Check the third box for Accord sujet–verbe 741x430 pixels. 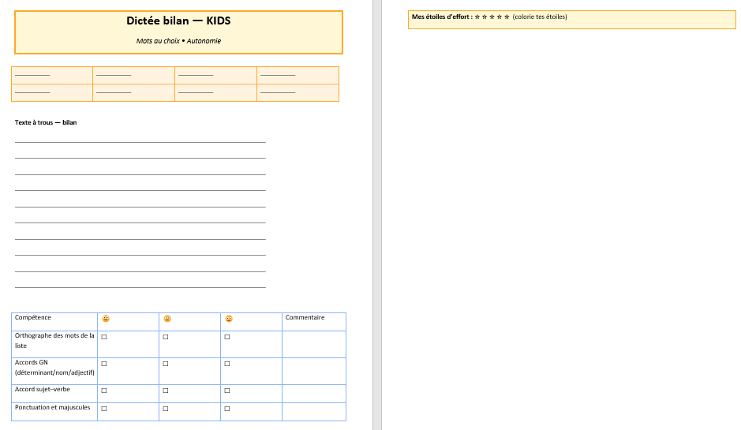[227, 391]
